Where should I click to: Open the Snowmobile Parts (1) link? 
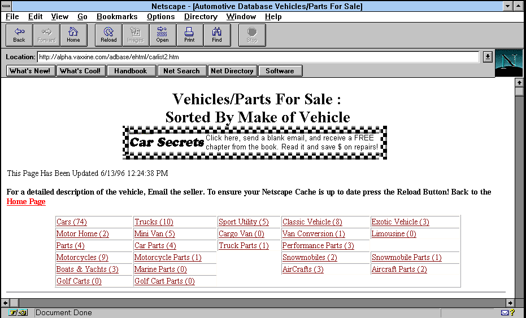click(407, 258)
